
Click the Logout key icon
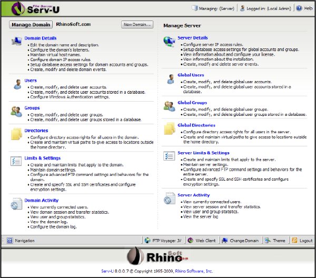[294, 240]
